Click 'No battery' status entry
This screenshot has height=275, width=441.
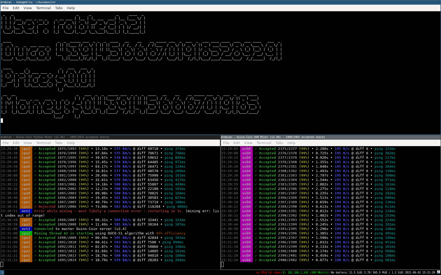(339, 272)
